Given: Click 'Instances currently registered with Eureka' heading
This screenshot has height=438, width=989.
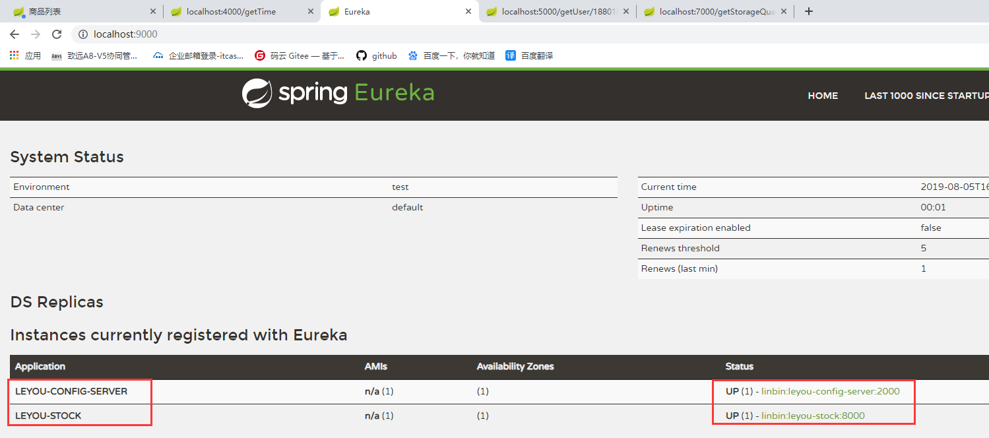Looking at the screenshot, I should (179, 335).
